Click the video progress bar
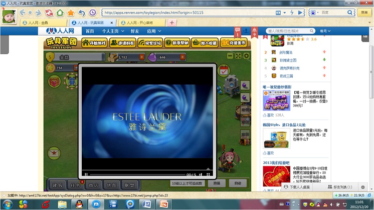The height and width of the screenshot is (210, 374). click(138, 174)
